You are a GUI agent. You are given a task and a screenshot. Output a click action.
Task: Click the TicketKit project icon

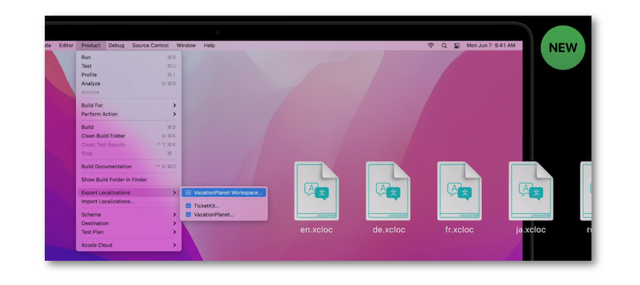click(x=188, y=206)
